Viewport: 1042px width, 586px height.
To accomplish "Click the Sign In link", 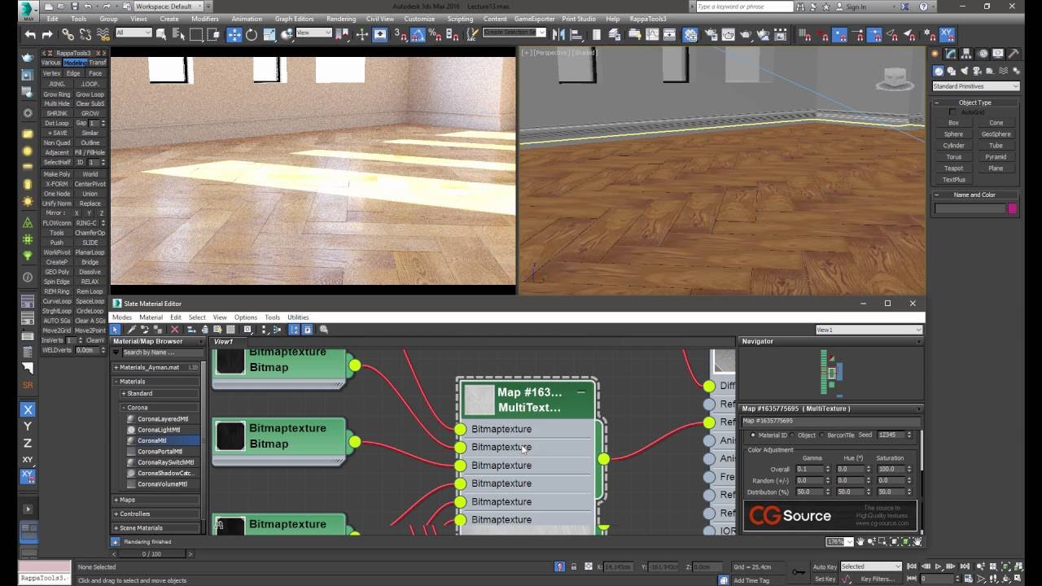I will tap(856, 7).
